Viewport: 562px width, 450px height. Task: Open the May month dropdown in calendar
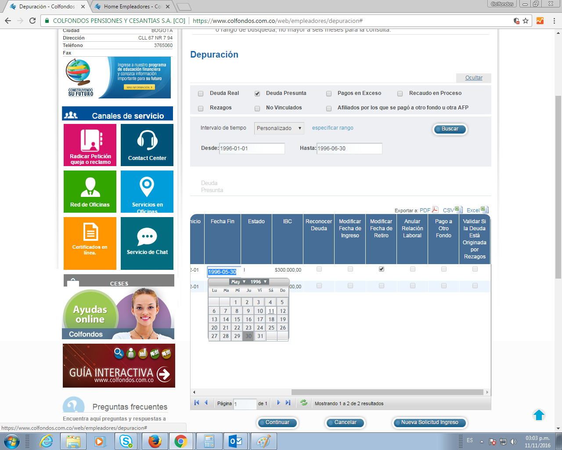tap(238, 282)
